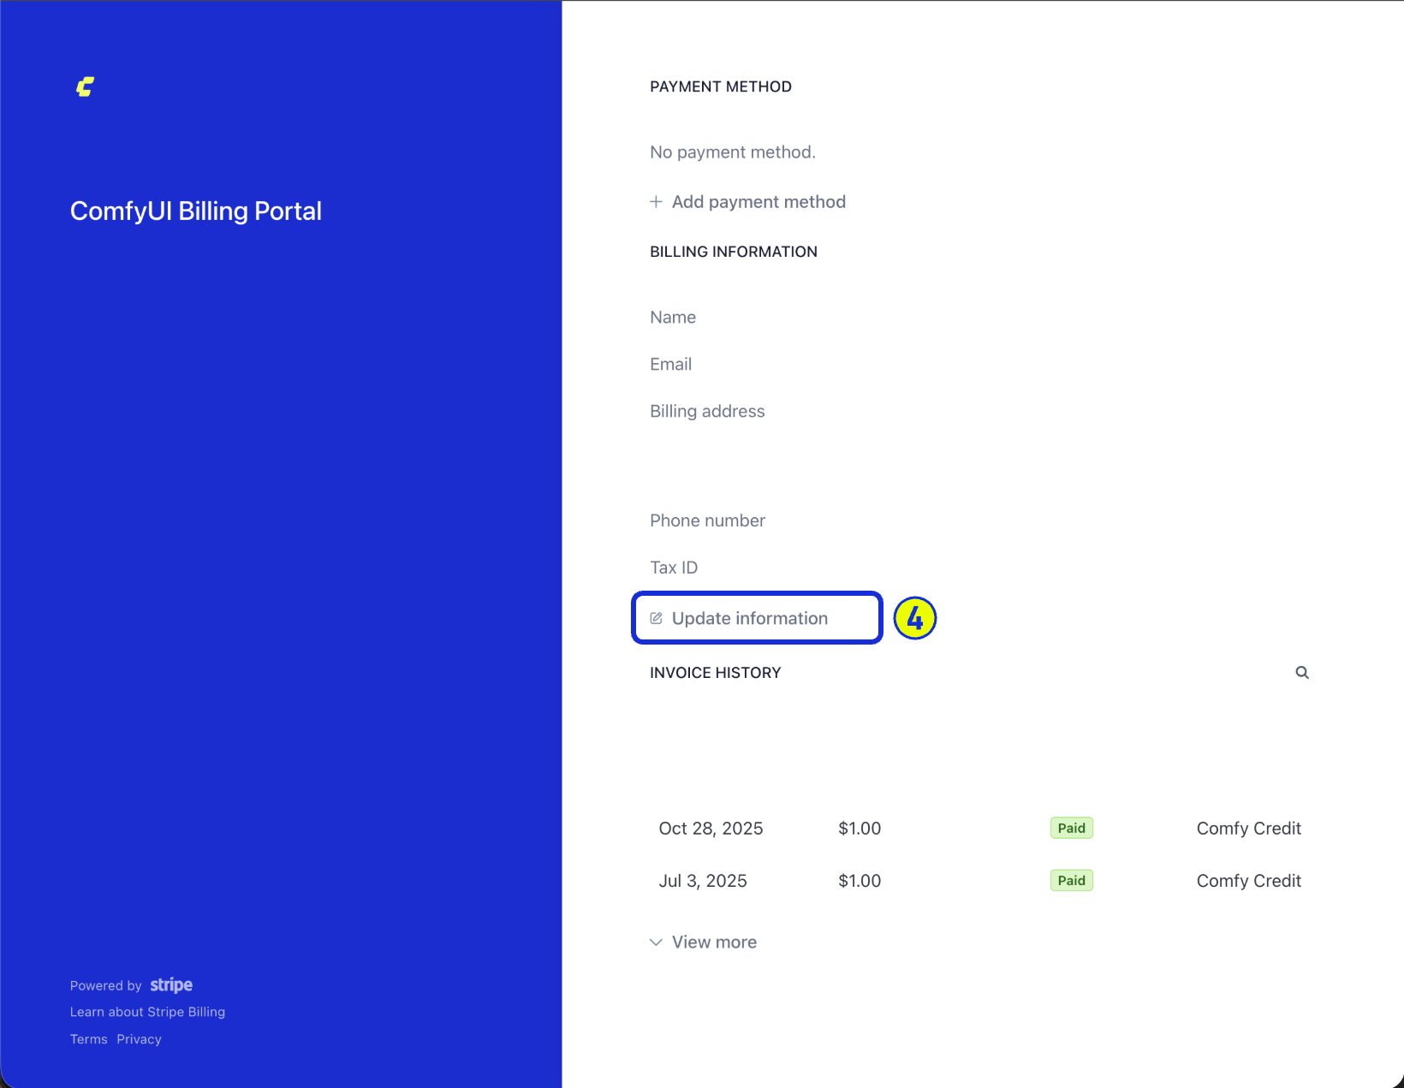Click the Update information button

point(756,617)
